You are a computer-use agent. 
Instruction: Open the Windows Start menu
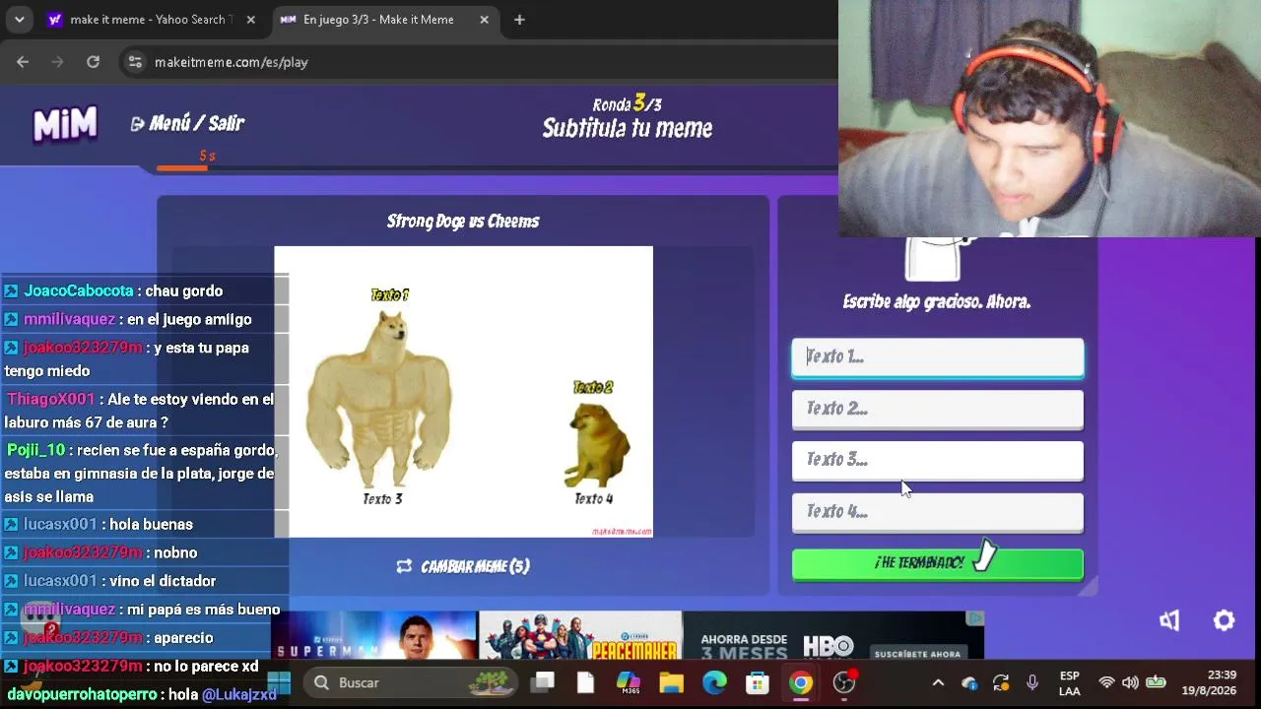[x=279, y=682]
